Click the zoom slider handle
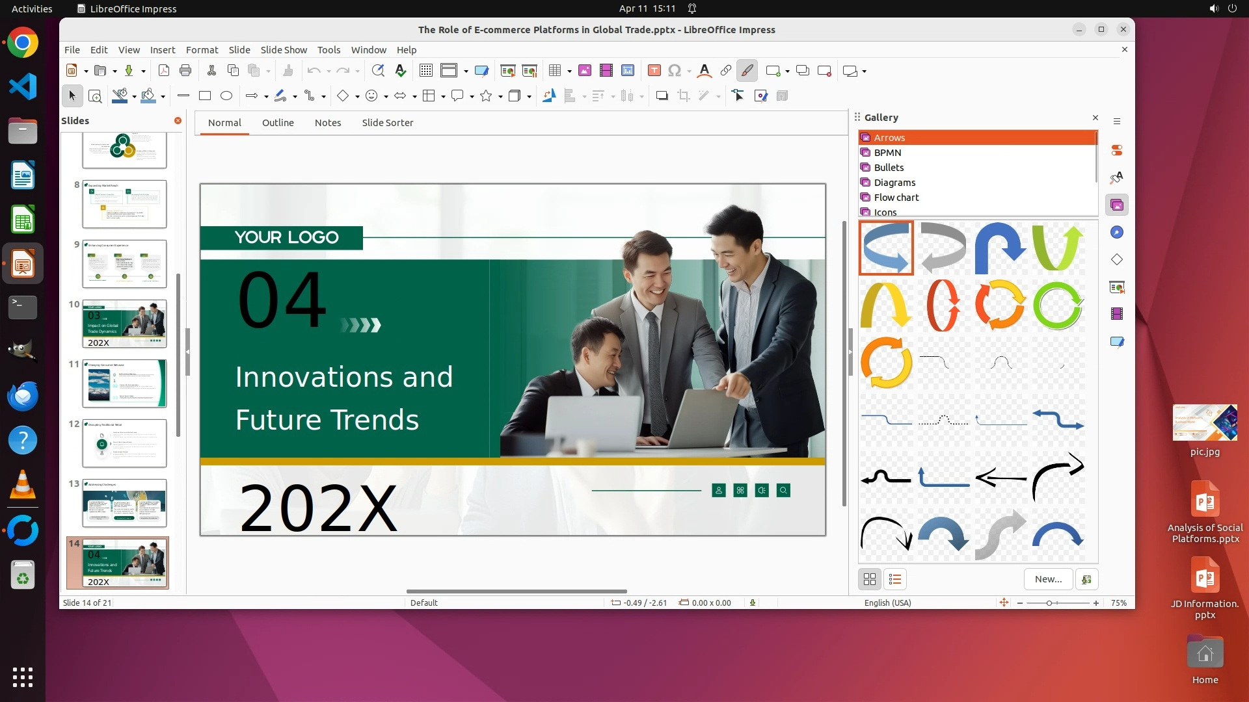The width and height of the screenshot is (1249, 702). (1049, 603)
